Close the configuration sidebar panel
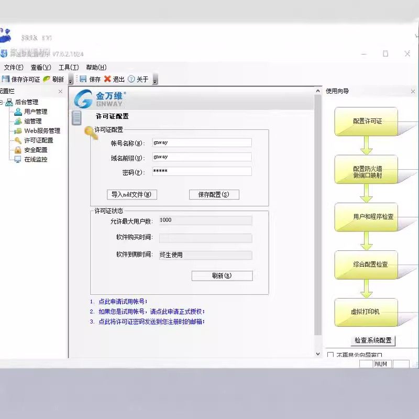The height and width of the screenshot is (419, 419). click(x=60, y=91)
